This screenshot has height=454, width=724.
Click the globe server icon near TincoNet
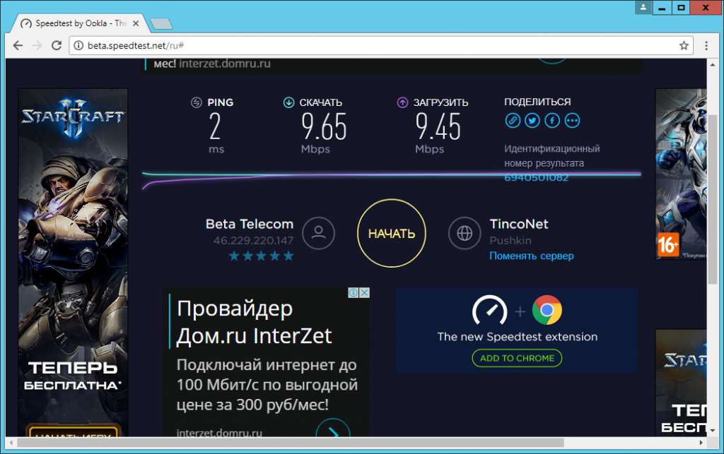465,233
